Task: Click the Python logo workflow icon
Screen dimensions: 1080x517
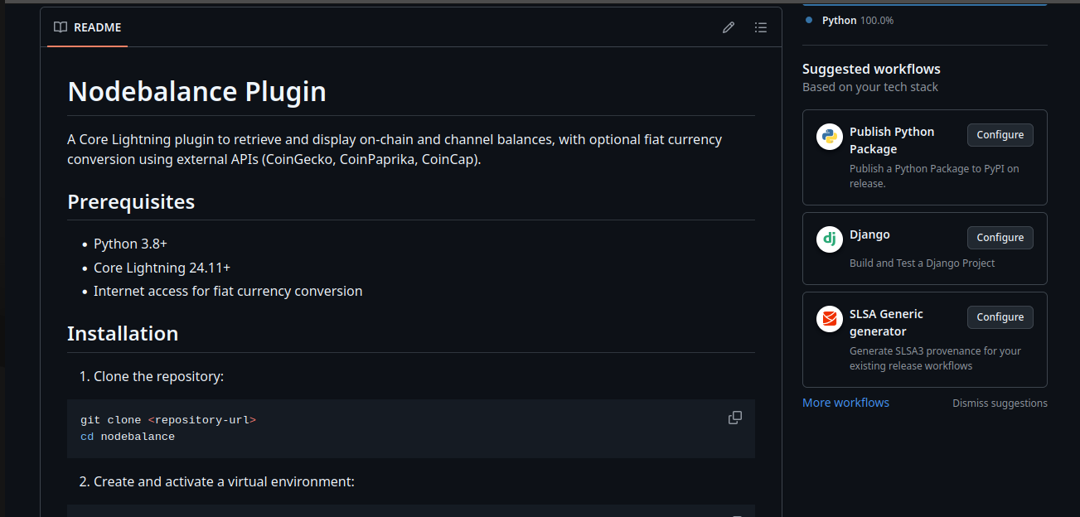Action: tap(829, 137)
